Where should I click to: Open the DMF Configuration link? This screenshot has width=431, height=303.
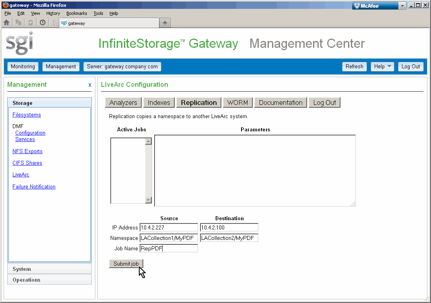tap(30, 133)
